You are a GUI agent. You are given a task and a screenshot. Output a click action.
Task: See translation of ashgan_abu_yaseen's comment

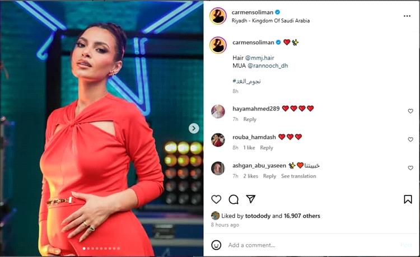[x=298, y=176]
